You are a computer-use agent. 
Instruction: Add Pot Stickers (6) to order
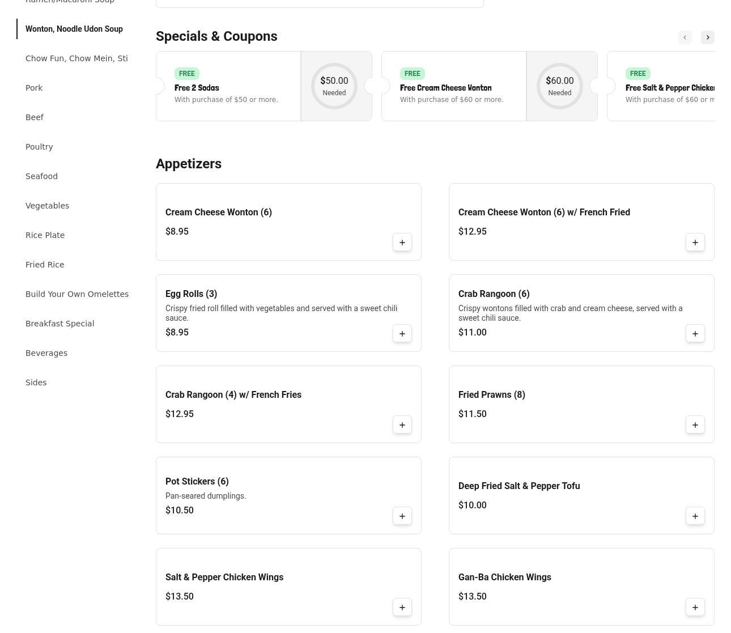[402, 516]
